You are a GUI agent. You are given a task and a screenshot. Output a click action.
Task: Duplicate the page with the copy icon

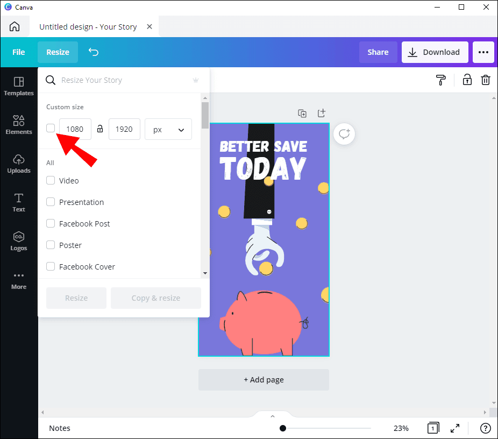click(302, 113)
